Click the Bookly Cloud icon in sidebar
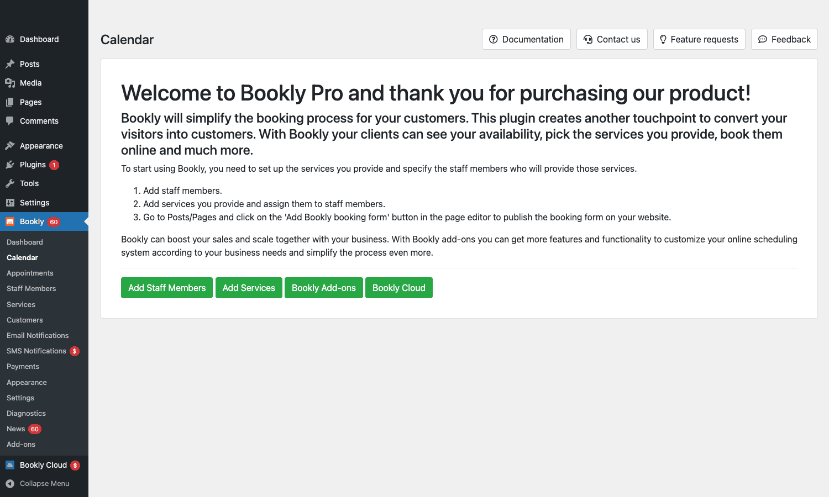The height and width of the screenshot is (497, 829). tap(10, 465)
